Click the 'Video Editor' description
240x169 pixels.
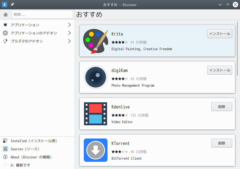122,122
